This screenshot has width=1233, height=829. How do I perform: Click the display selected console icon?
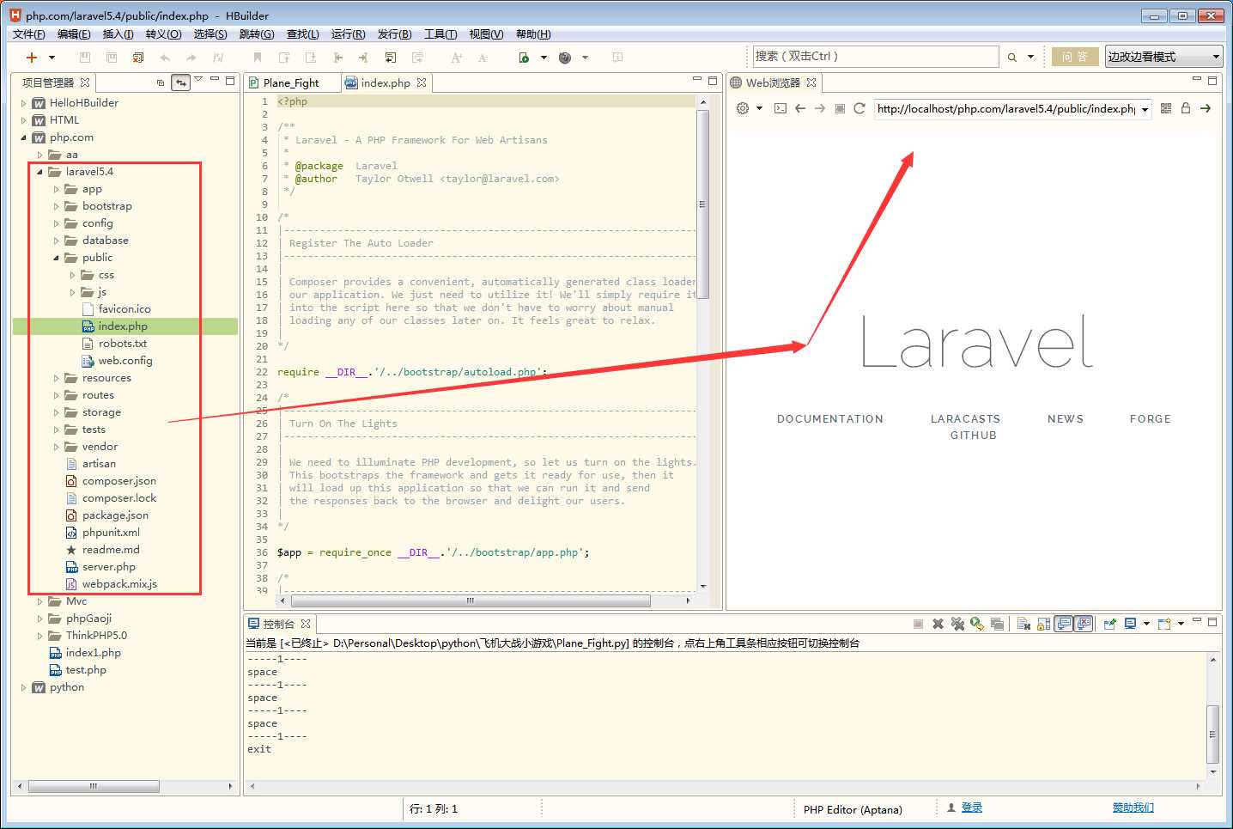point(1131,624)
